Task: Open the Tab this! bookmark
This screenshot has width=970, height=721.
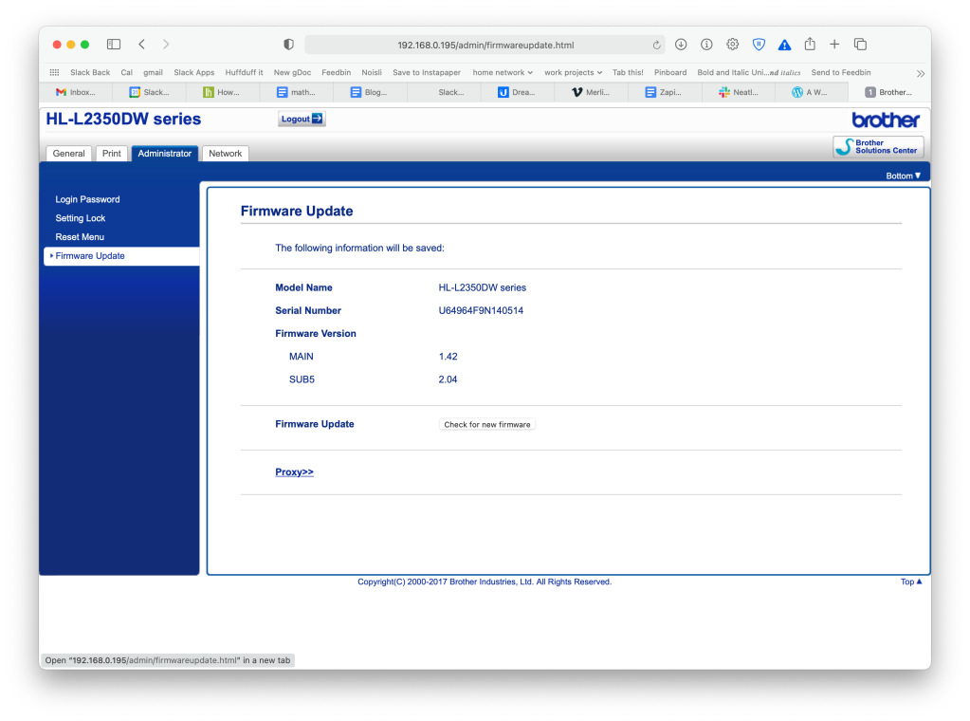Action: tap(628, 72)
